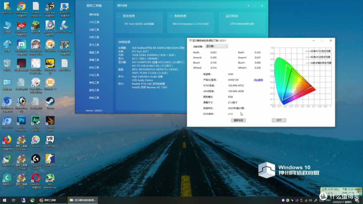363x204 pixels.
Task: Click the HJW2130 product ID value
Action: tap(233, 80)
